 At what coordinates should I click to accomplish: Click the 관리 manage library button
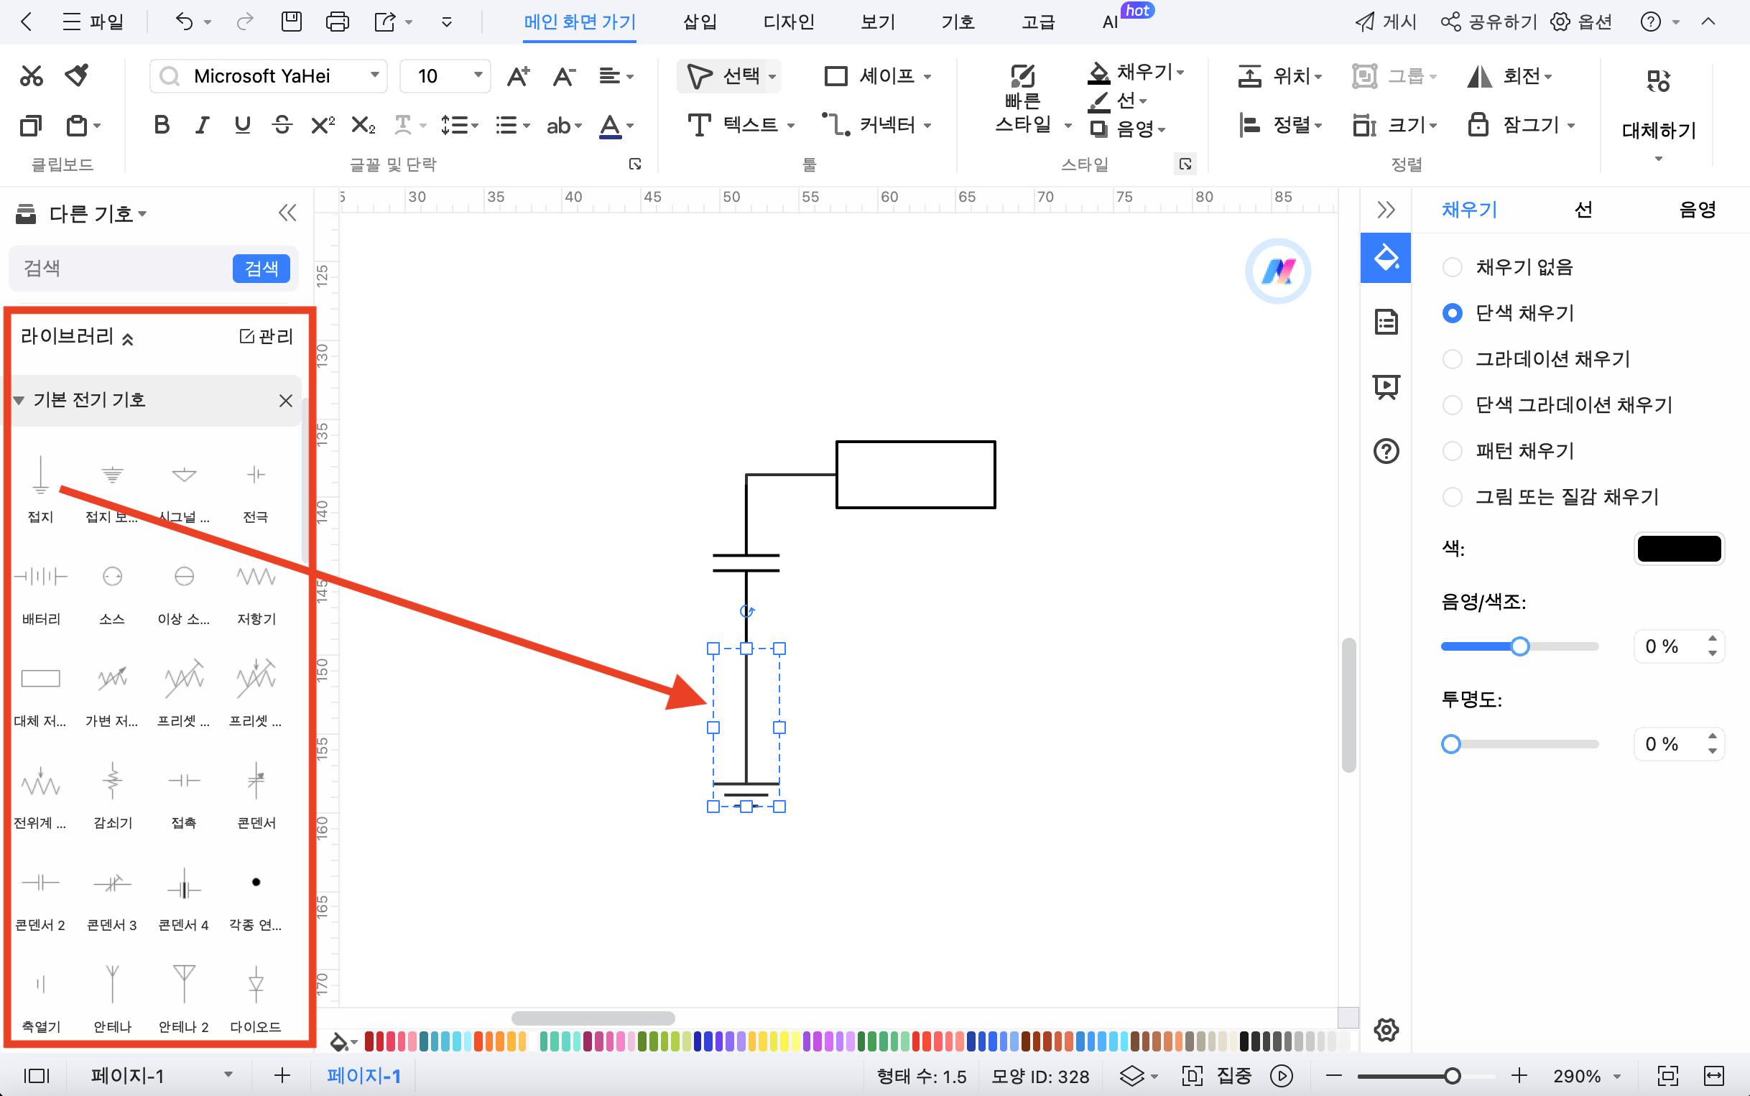pos(266,336)
